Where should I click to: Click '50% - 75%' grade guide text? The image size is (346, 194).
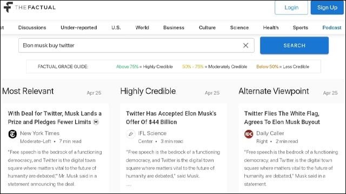[x=192, y=67]
